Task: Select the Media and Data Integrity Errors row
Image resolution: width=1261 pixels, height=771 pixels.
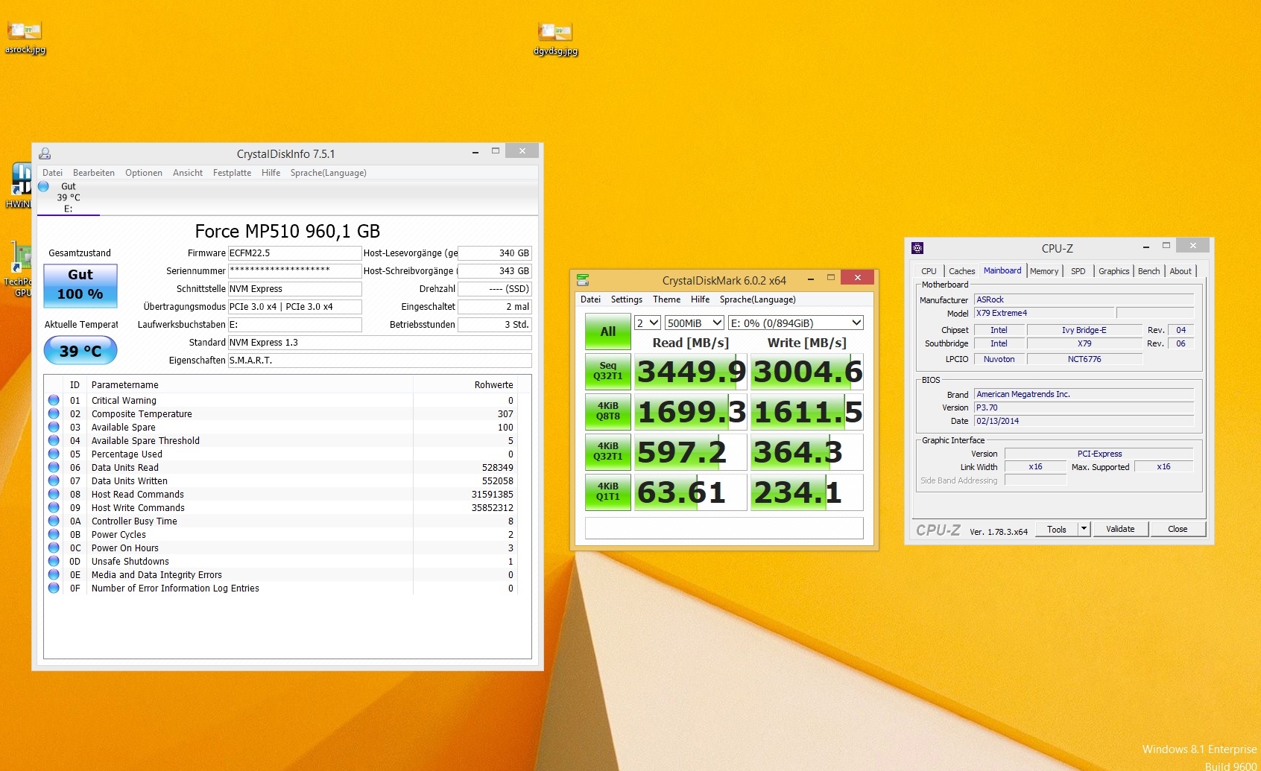Action: (x=281, y=574)
